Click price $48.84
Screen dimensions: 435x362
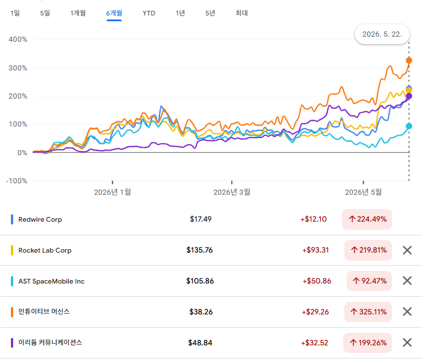[x=200, y=343]
